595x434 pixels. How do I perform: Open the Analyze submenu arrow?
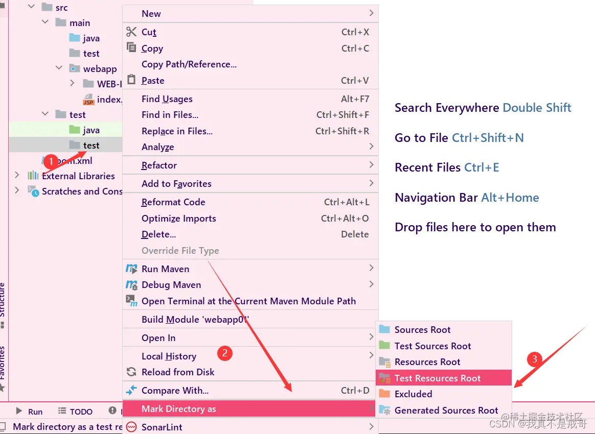(x=371, y=147)
